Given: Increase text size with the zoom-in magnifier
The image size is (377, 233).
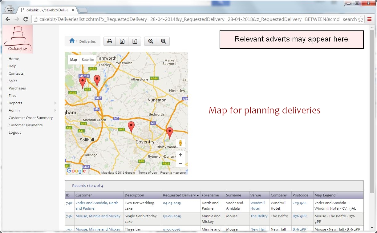Looking at the screenshot, I should tap(164, 41).
